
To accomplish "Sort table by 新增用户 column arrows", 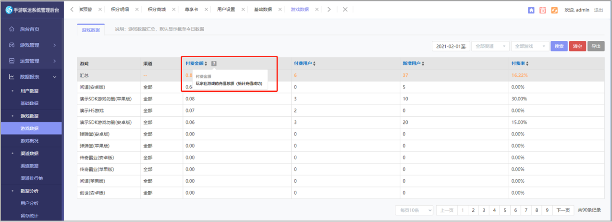I will point(423,63).
